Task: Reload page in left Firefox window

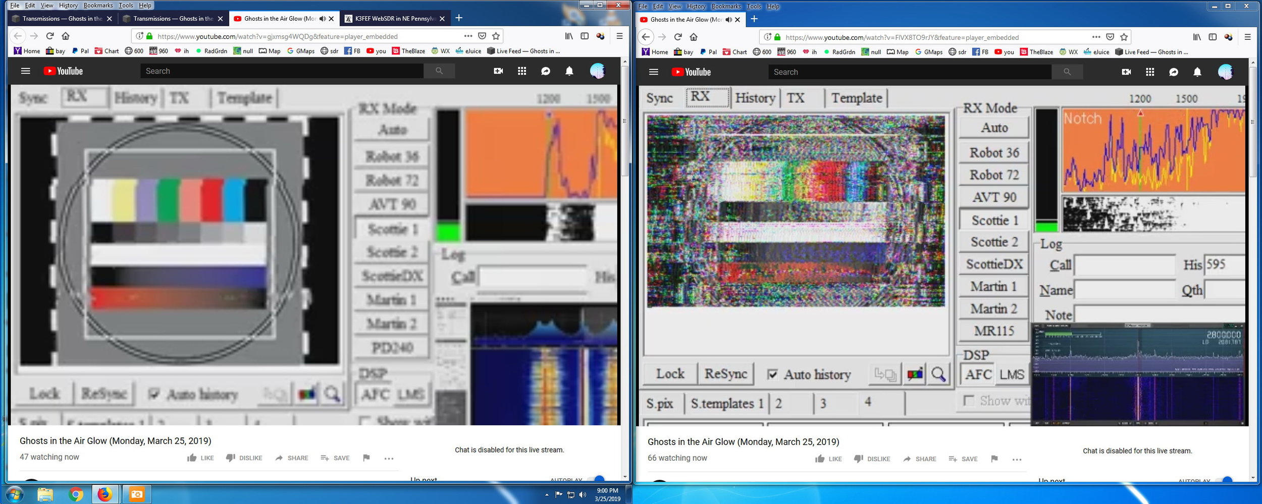Action: 49,36
